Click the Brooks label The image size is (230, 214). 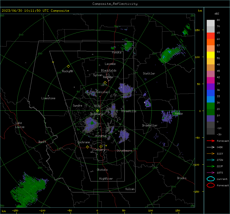182,178
